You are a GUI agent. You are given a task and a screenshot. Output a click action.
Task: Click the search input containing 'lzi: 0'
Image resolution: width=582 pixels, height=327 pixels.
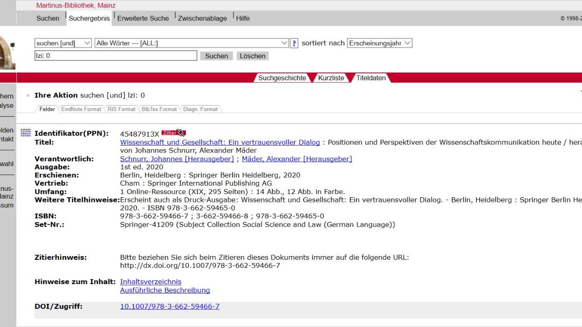[x=116, y=56]
